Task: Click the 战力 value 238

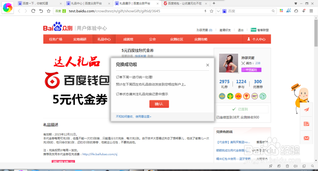Action: tap(258, 63)
